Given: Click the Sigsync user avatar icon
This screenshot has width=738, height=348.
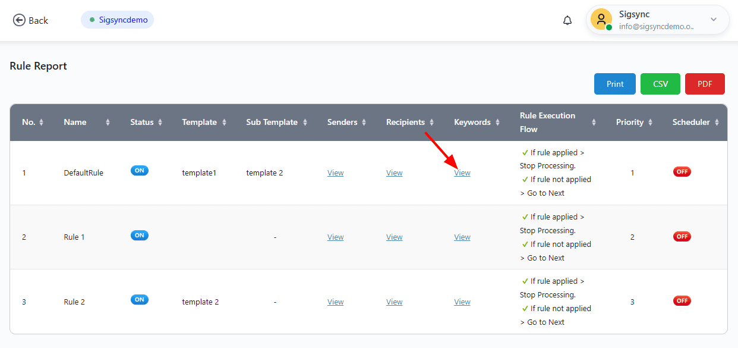Looking at the screenshot, I should click(x=601, y=20).
